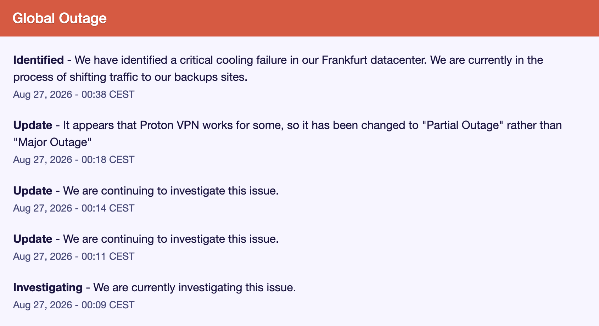This screenshot has height=326, width=599.
Task: Select the Identified status label
Action: tap(38, 60)
